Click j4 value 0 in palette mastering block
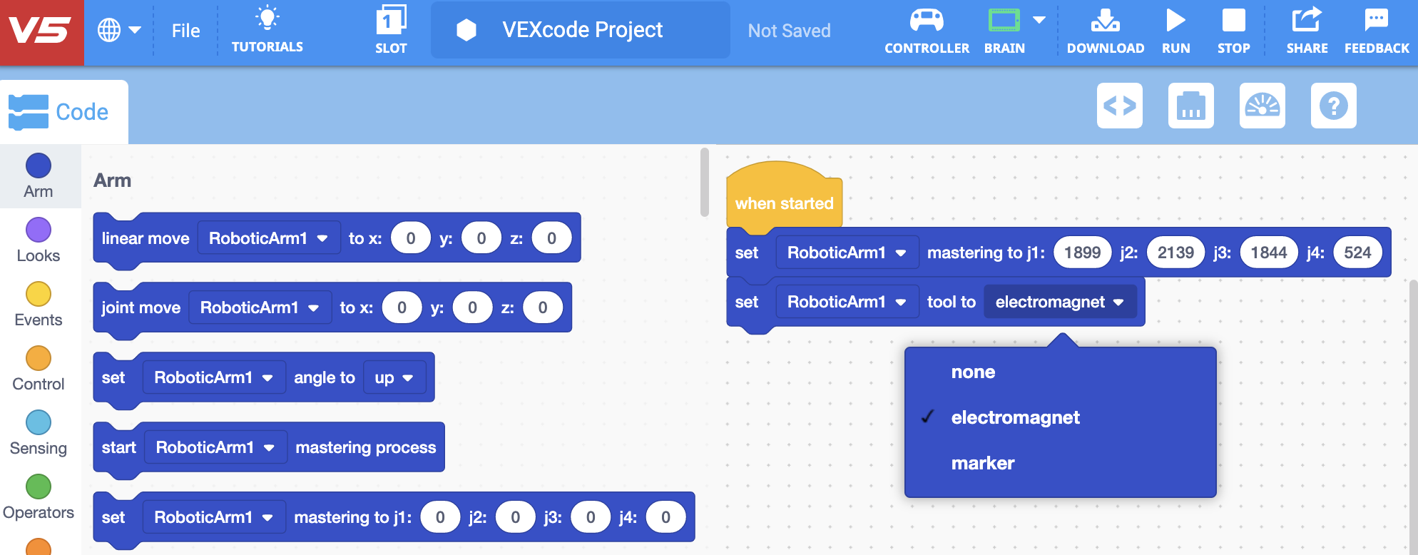 [665, 517]
